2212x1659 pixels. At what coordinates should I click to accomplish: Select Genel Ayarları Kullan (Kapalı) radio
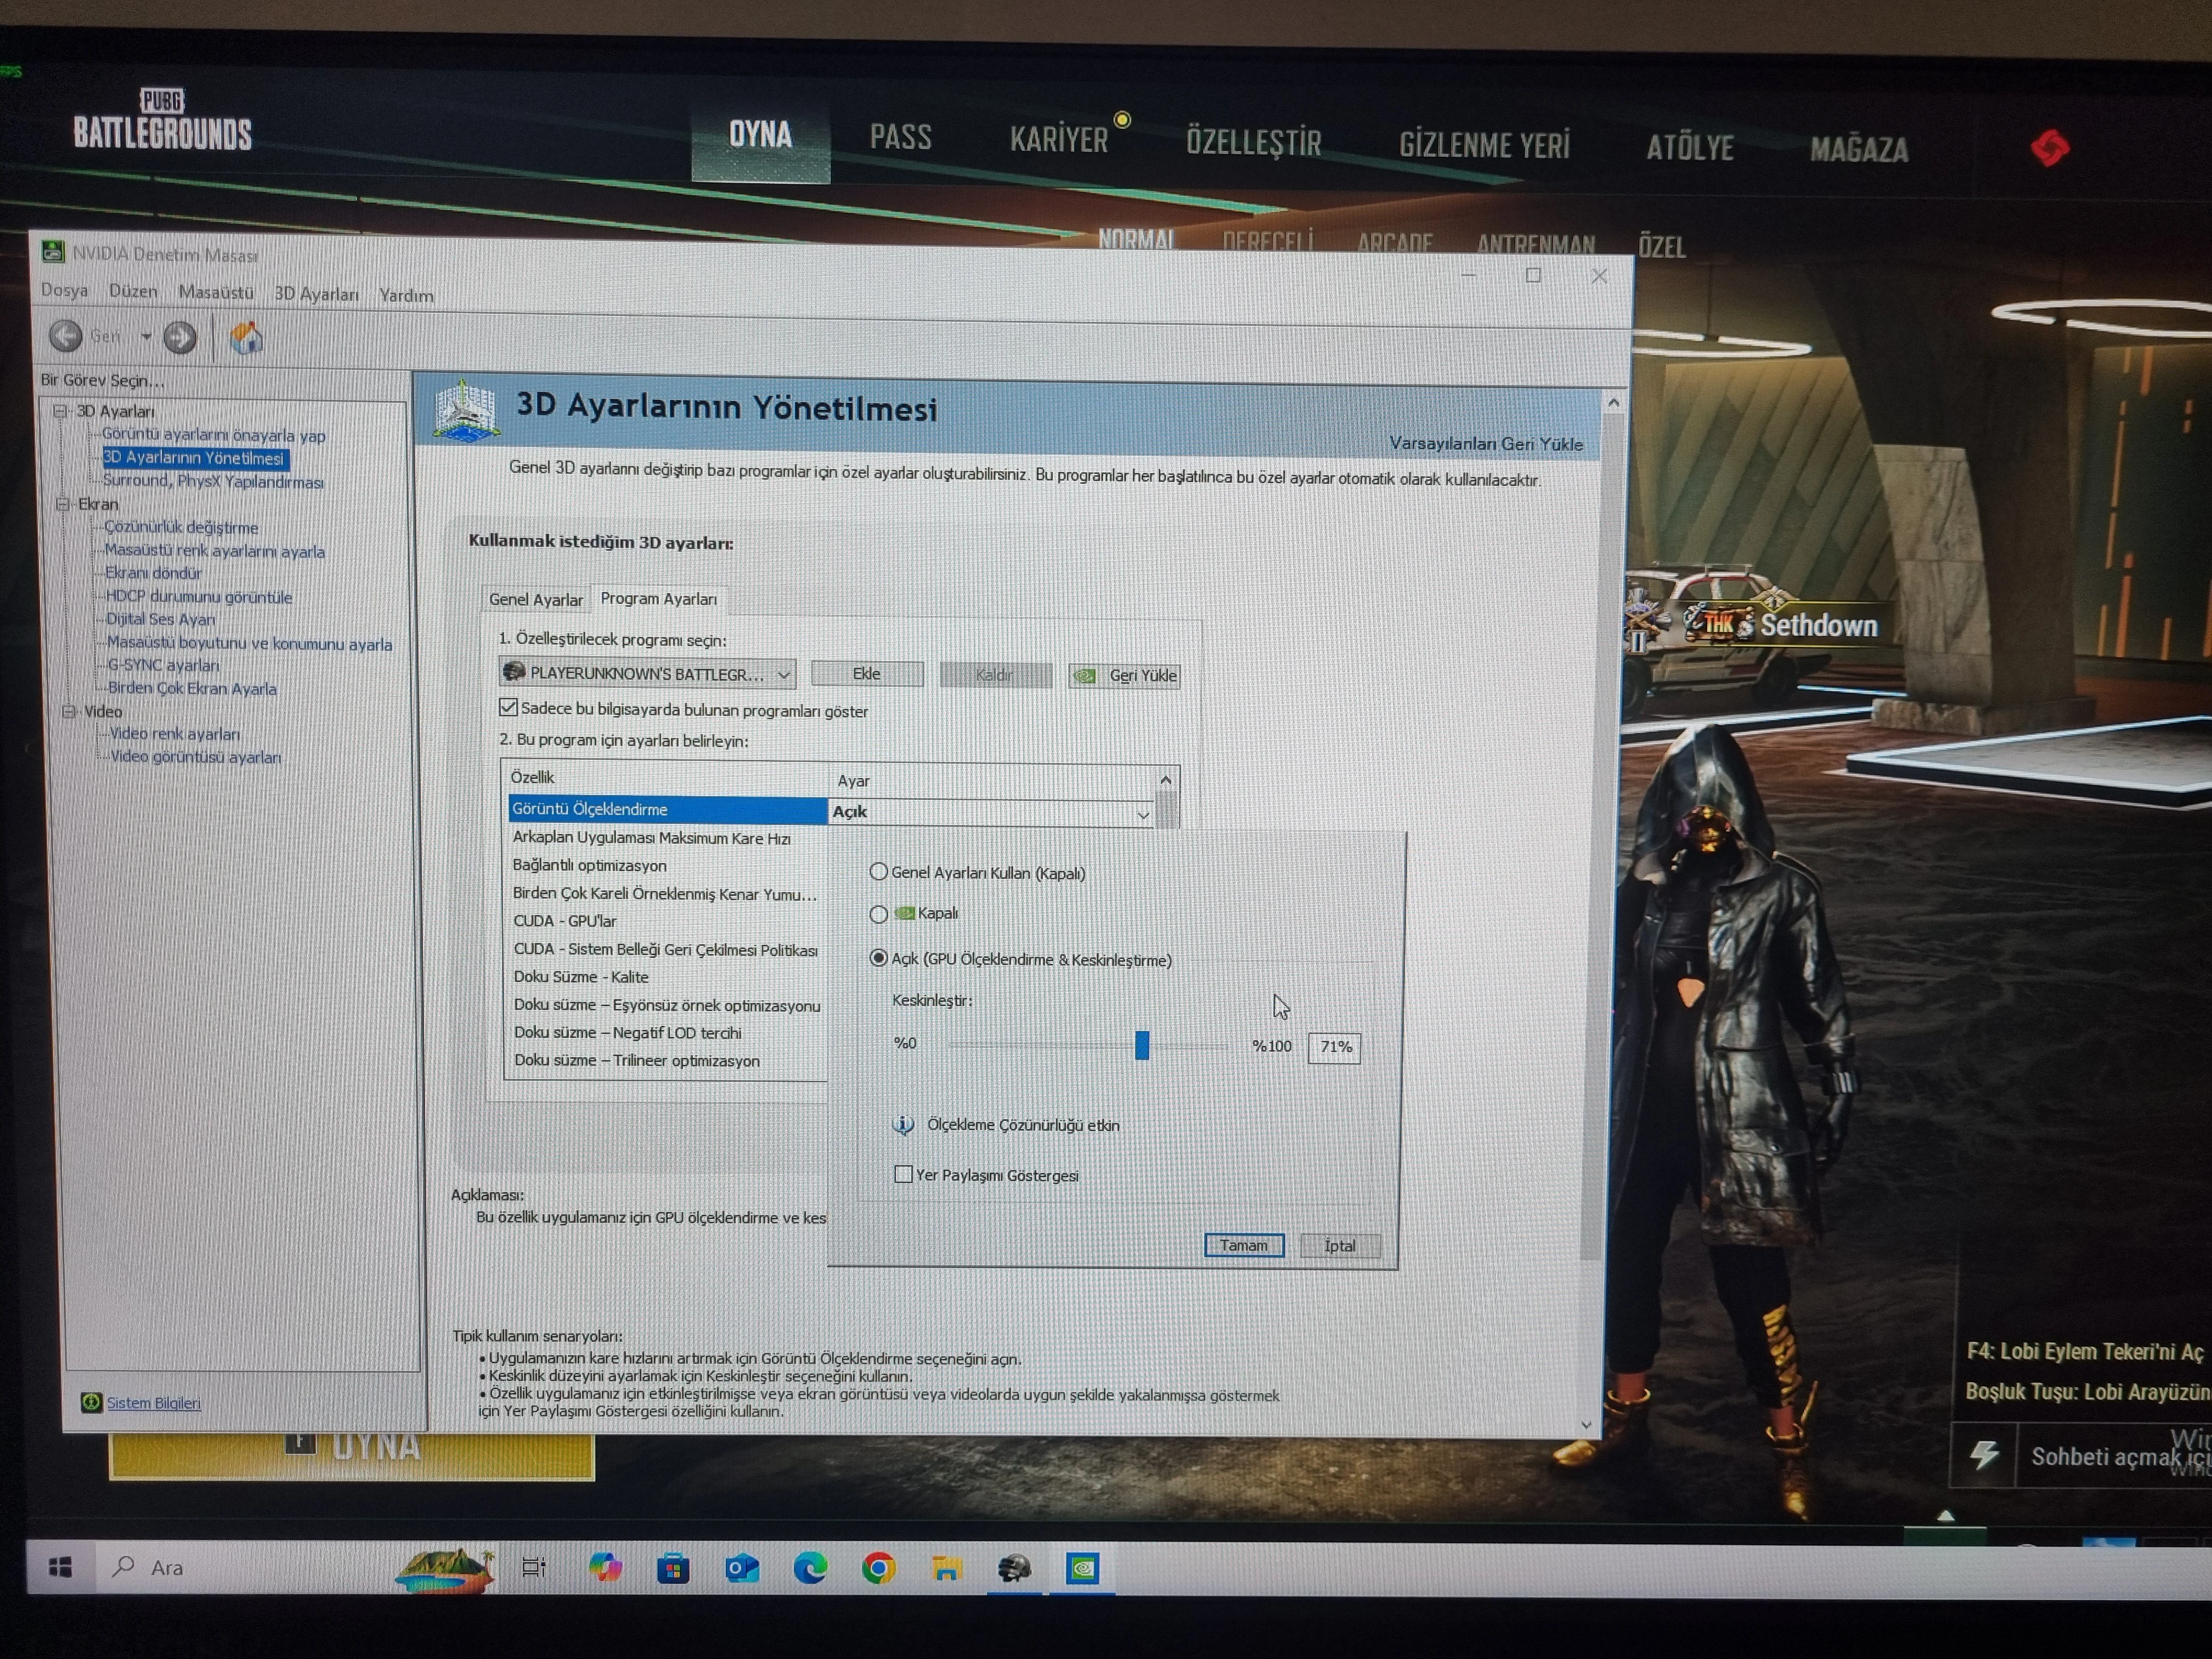(x=879, y=872)
